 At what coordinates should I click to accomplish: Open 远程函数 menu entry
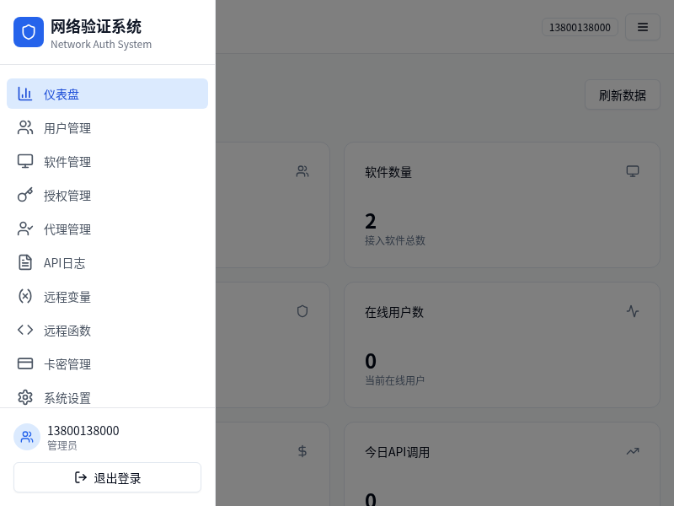click(108, 330)
